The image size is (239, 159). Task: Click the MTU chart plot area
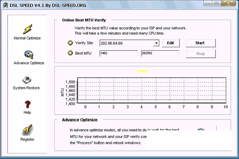pyautogui.click(x=152, y=90)
